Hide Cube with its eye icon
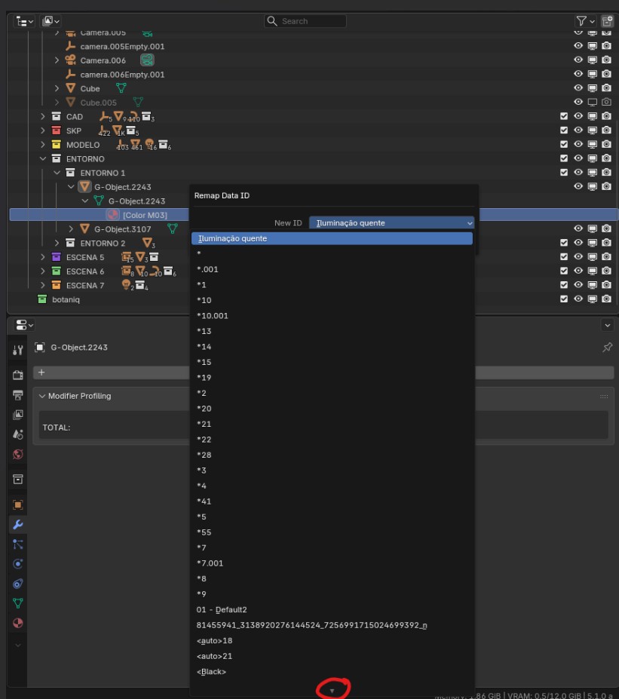The height and width of the screenshot is (699, 619). coord(578,87)
